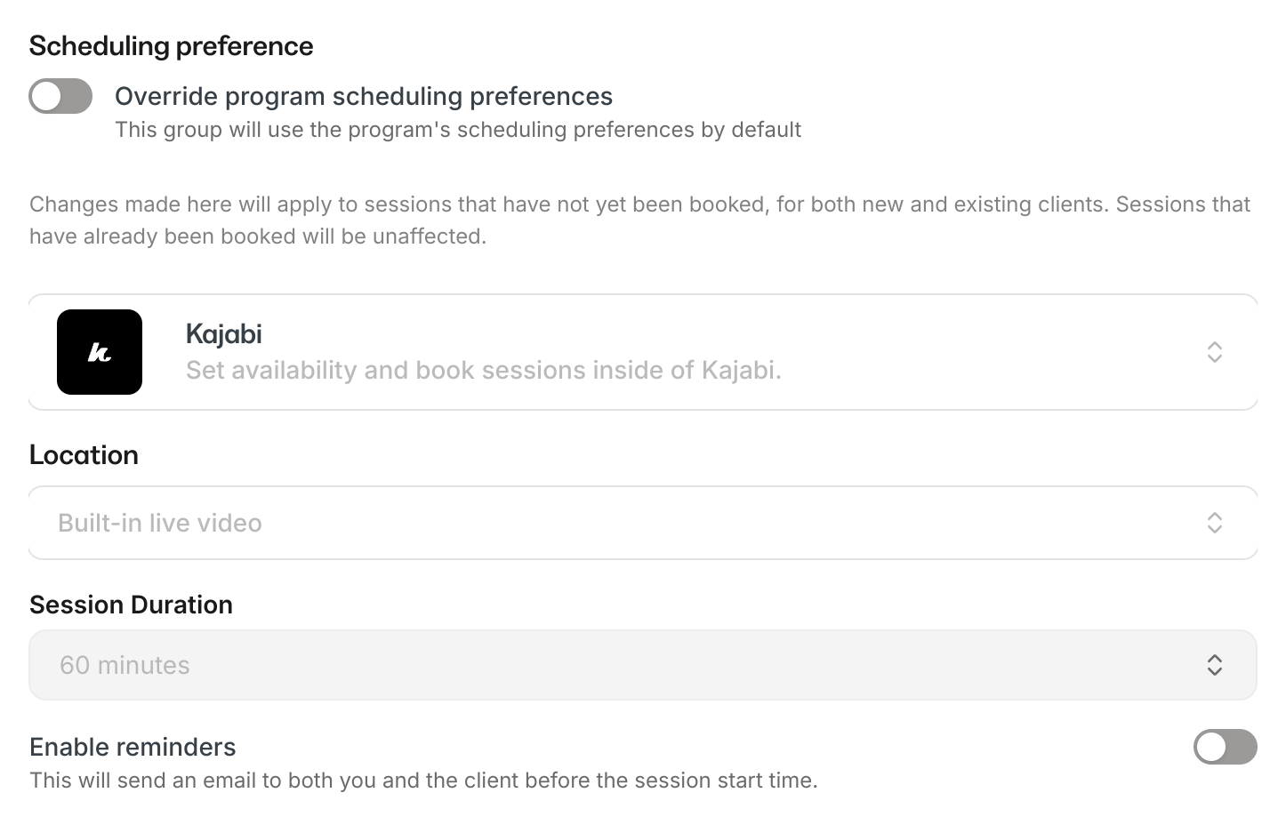Enable Override program scheduling preferences

(60, 96)
